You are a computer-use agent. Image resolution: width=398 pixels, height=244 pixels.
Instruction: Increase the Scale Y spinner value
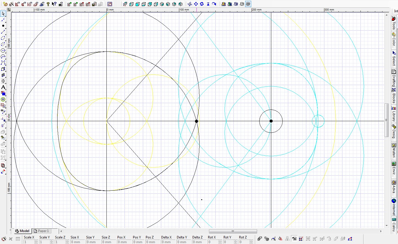click(52, 241)
